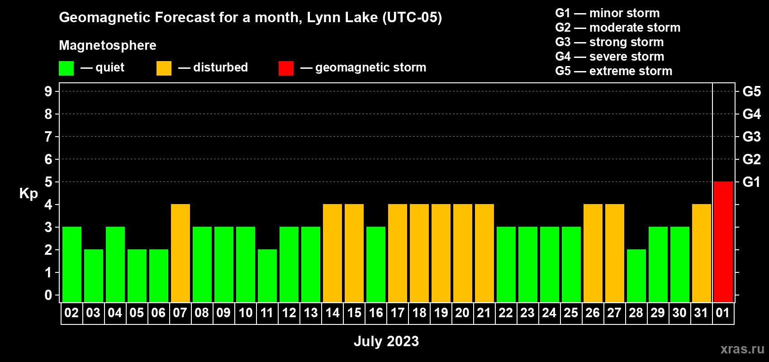Click the 'disturbed' legend label
Image resolution: width=769 pixels, height=362 pixels.
pyautogui.click(x=220, y=67)
